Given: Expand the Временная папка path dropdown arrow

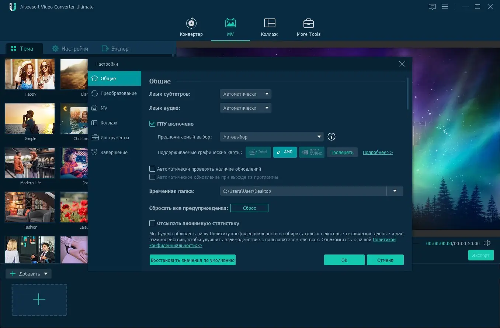Looking at the screenshot, I should pyautogui.click(x=395, y=191).
